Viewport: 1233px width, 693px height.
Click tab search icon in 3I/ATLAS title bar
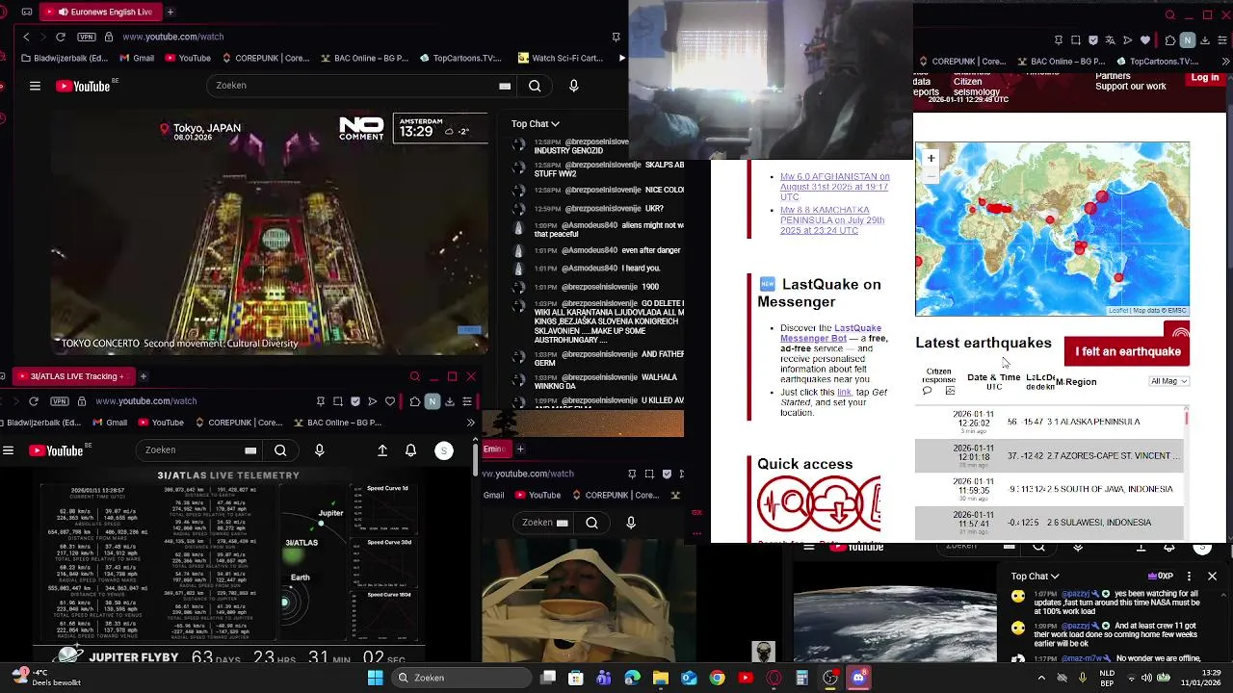click(x=415, y=376)
